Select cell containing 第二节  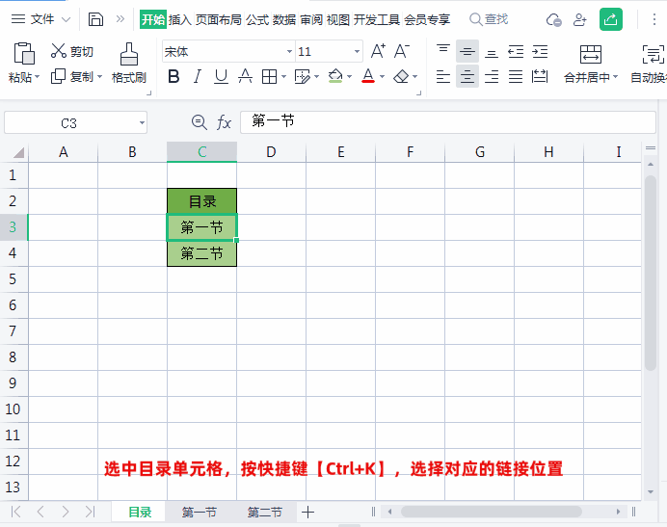tap(202, 253)
